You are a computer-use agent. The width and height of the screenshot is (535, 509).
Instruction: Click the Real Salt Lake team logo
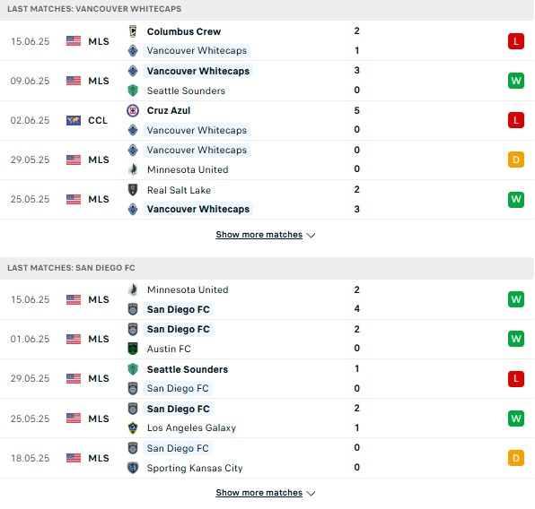click(x=133, y=190)
